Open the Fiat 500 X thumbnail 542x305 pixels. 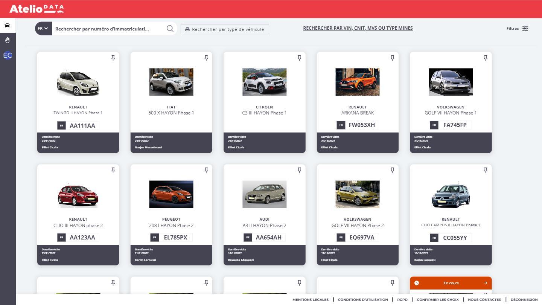[x=171, y=82]
